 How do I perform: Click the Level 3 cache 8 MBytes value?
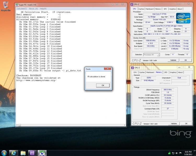tap(175, 49)
